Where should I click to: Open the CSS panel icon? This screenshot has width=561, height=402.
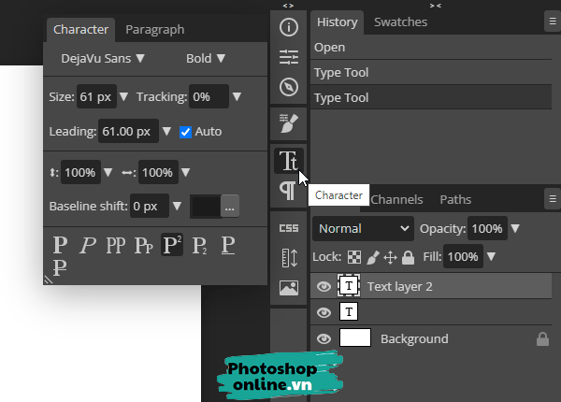(x=288, y=227)
